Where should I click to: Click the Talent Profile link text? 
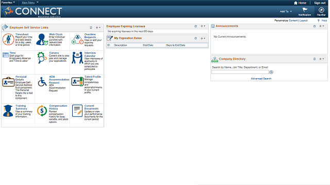pyautogui.click(x=93, y=77)
